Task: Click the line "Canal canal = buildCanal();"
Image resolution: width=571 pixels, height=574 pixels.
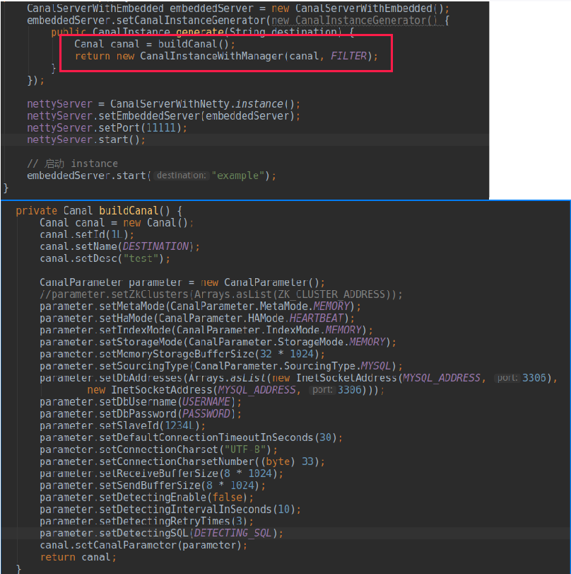Action: (x=155, y=44)
